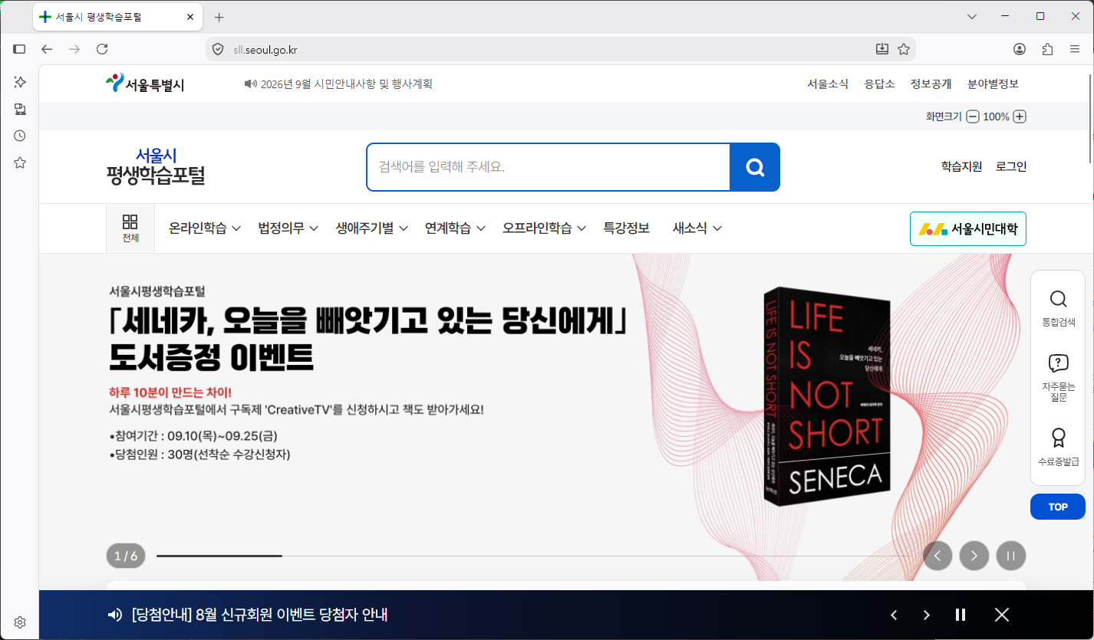
Task: Expand the 연계학습 menu
Action: click(455, 228)
